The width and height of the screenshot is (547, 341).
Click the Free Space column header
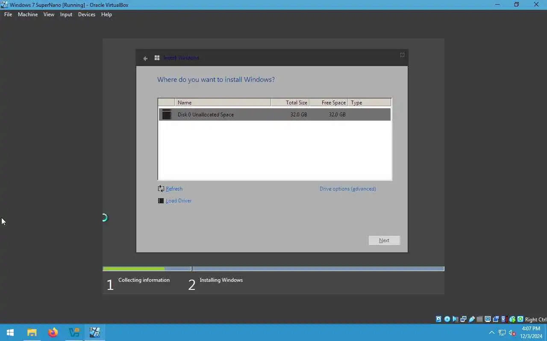pyautogui.click(x=329, y=102)
